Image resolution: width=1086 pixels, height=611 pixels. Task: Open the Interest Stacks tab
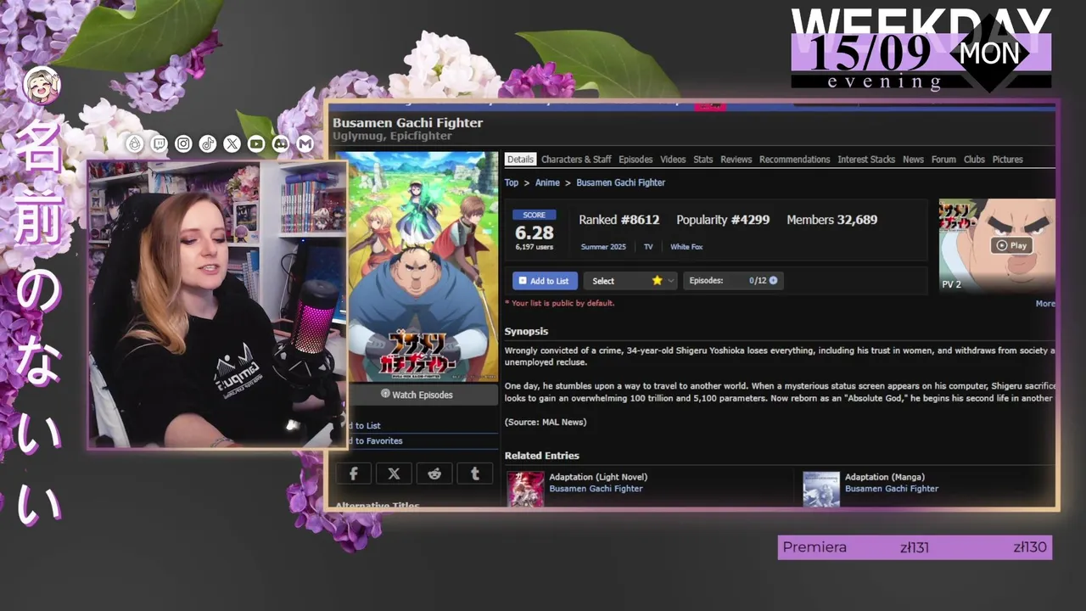866,160
